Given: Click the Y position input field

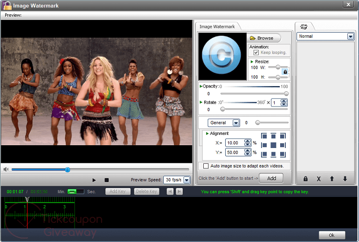Looking at the screenshot, I should pos(235,153).
